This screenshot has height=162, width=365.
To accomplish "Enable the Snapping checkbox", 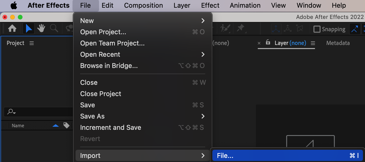I will click(317, 29).
